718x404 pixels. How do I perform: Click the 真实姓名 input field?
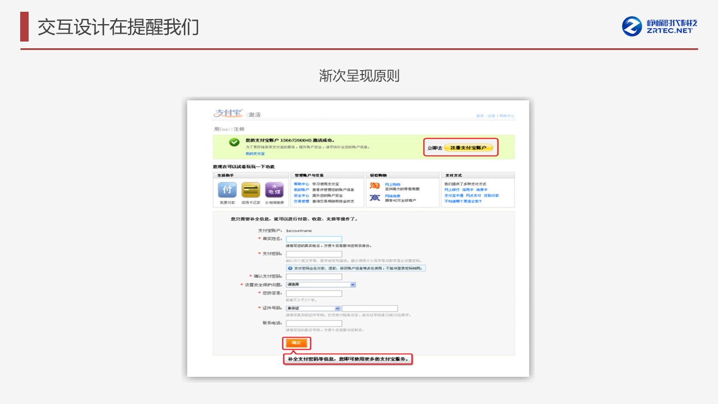314,239
